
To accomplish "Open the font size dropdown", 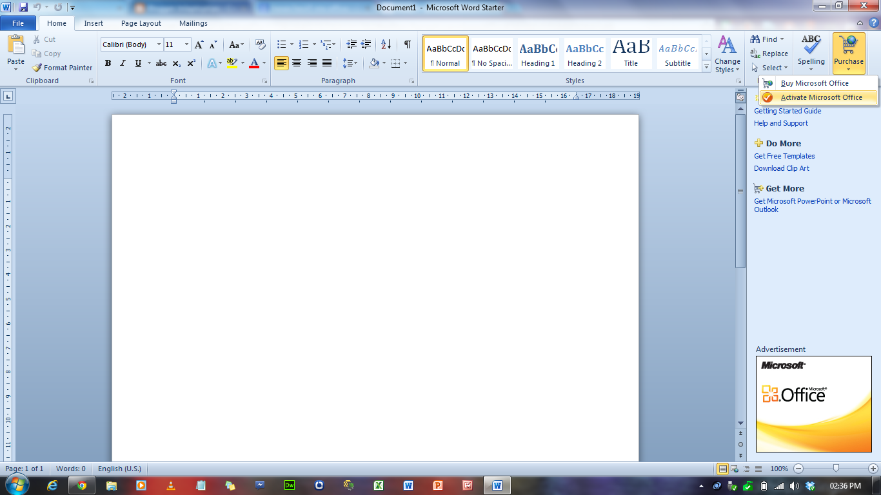I will coord(187,44).
